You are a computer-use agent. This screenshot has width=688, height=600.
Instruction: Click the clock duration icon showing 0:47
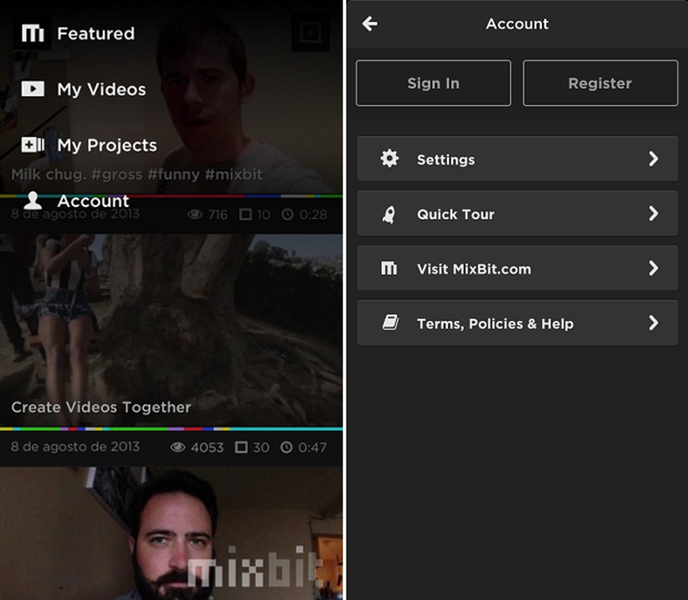pyautogui.click(x=286, y=447)
